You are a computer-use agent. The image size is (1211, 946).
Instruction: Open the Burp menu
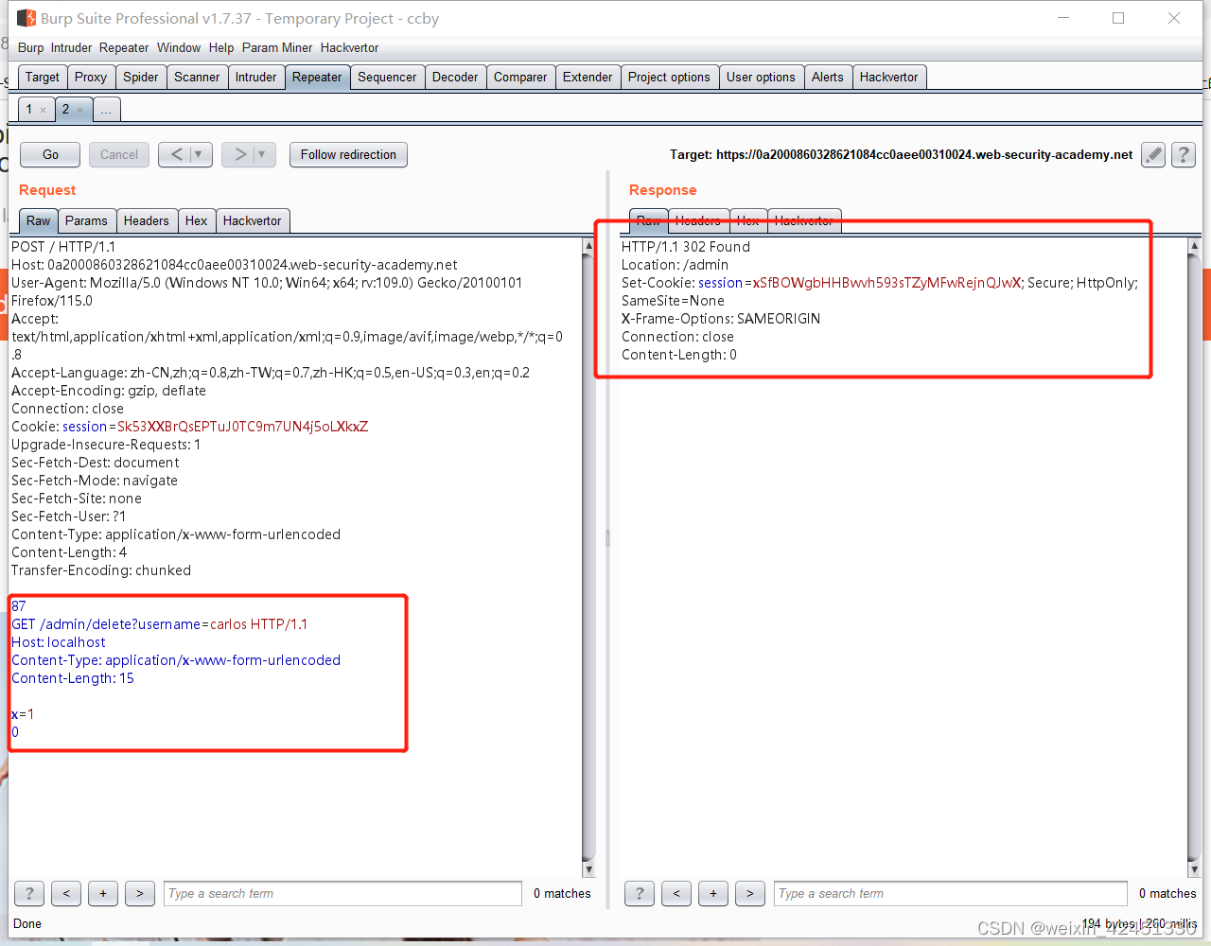tap(30, 47)
